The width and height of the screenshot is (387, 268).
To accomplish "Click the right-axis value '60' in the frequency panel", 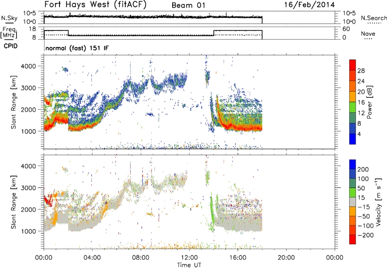I will (346, 29).
